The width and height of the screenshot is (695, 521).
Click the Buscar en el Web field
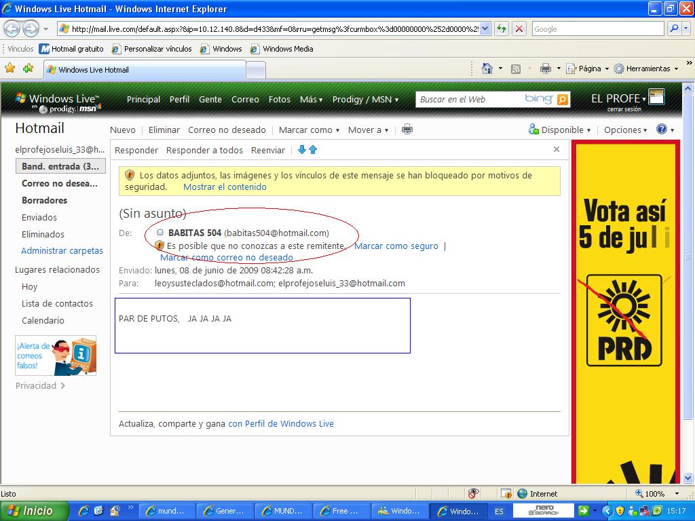click(x=468, y=99)
